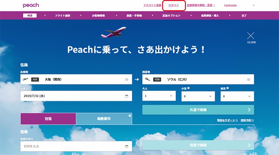Select the お客様情報 step
The height and width of the screenshot is (155, 279).
tap(98, 16)
